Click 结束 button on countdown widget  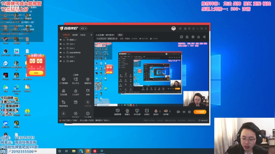36,73
